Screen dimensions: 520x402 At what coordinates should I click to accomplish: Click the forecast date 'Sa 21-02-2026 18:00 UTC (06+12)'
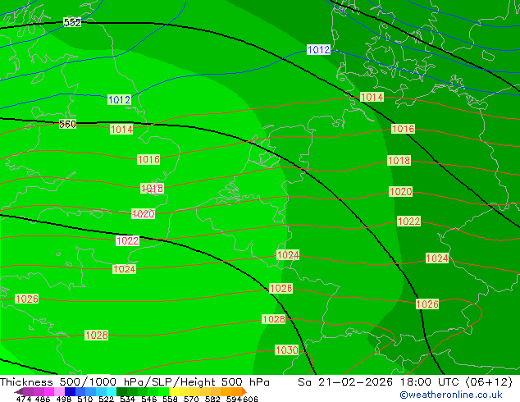[405, 382]
